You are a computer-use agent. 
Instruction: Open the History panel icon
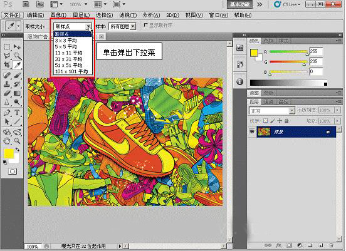[x=240, y=64]
